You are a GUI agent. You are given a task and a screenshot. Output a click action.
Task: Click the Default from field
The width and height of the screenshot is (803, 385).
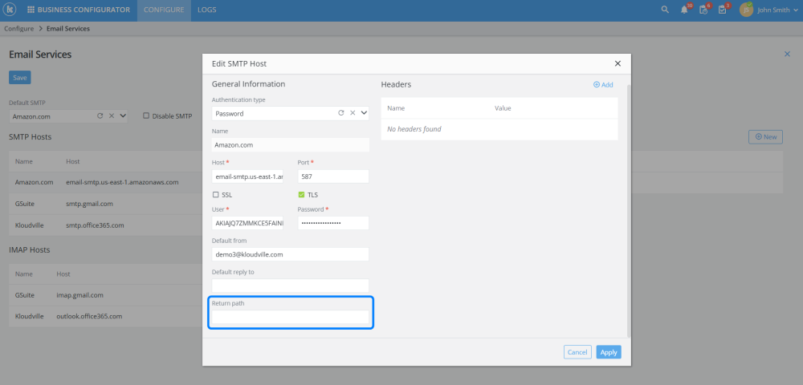291,254
